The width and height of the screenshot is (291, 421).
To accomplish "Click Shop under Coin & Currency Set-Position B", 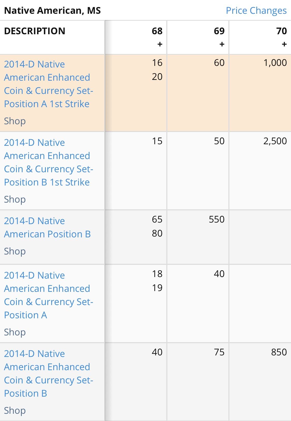I will click(15, 411).
